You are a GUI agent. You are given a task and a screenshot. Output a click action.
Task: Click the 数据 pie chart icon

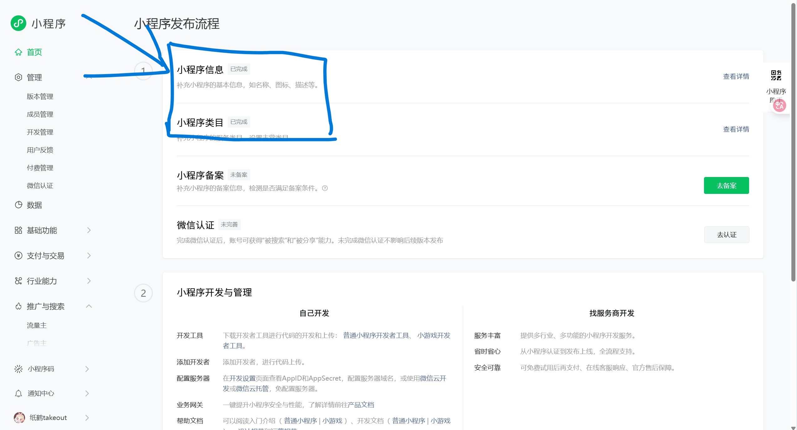pyautogui.click(x=18, y=205)
